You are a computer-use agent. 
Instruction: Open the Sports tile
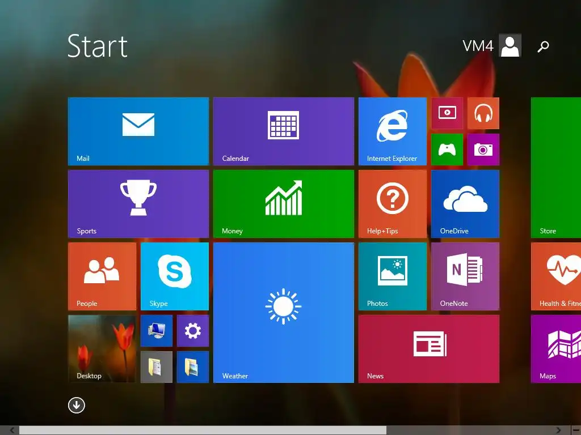pos(138,204)
